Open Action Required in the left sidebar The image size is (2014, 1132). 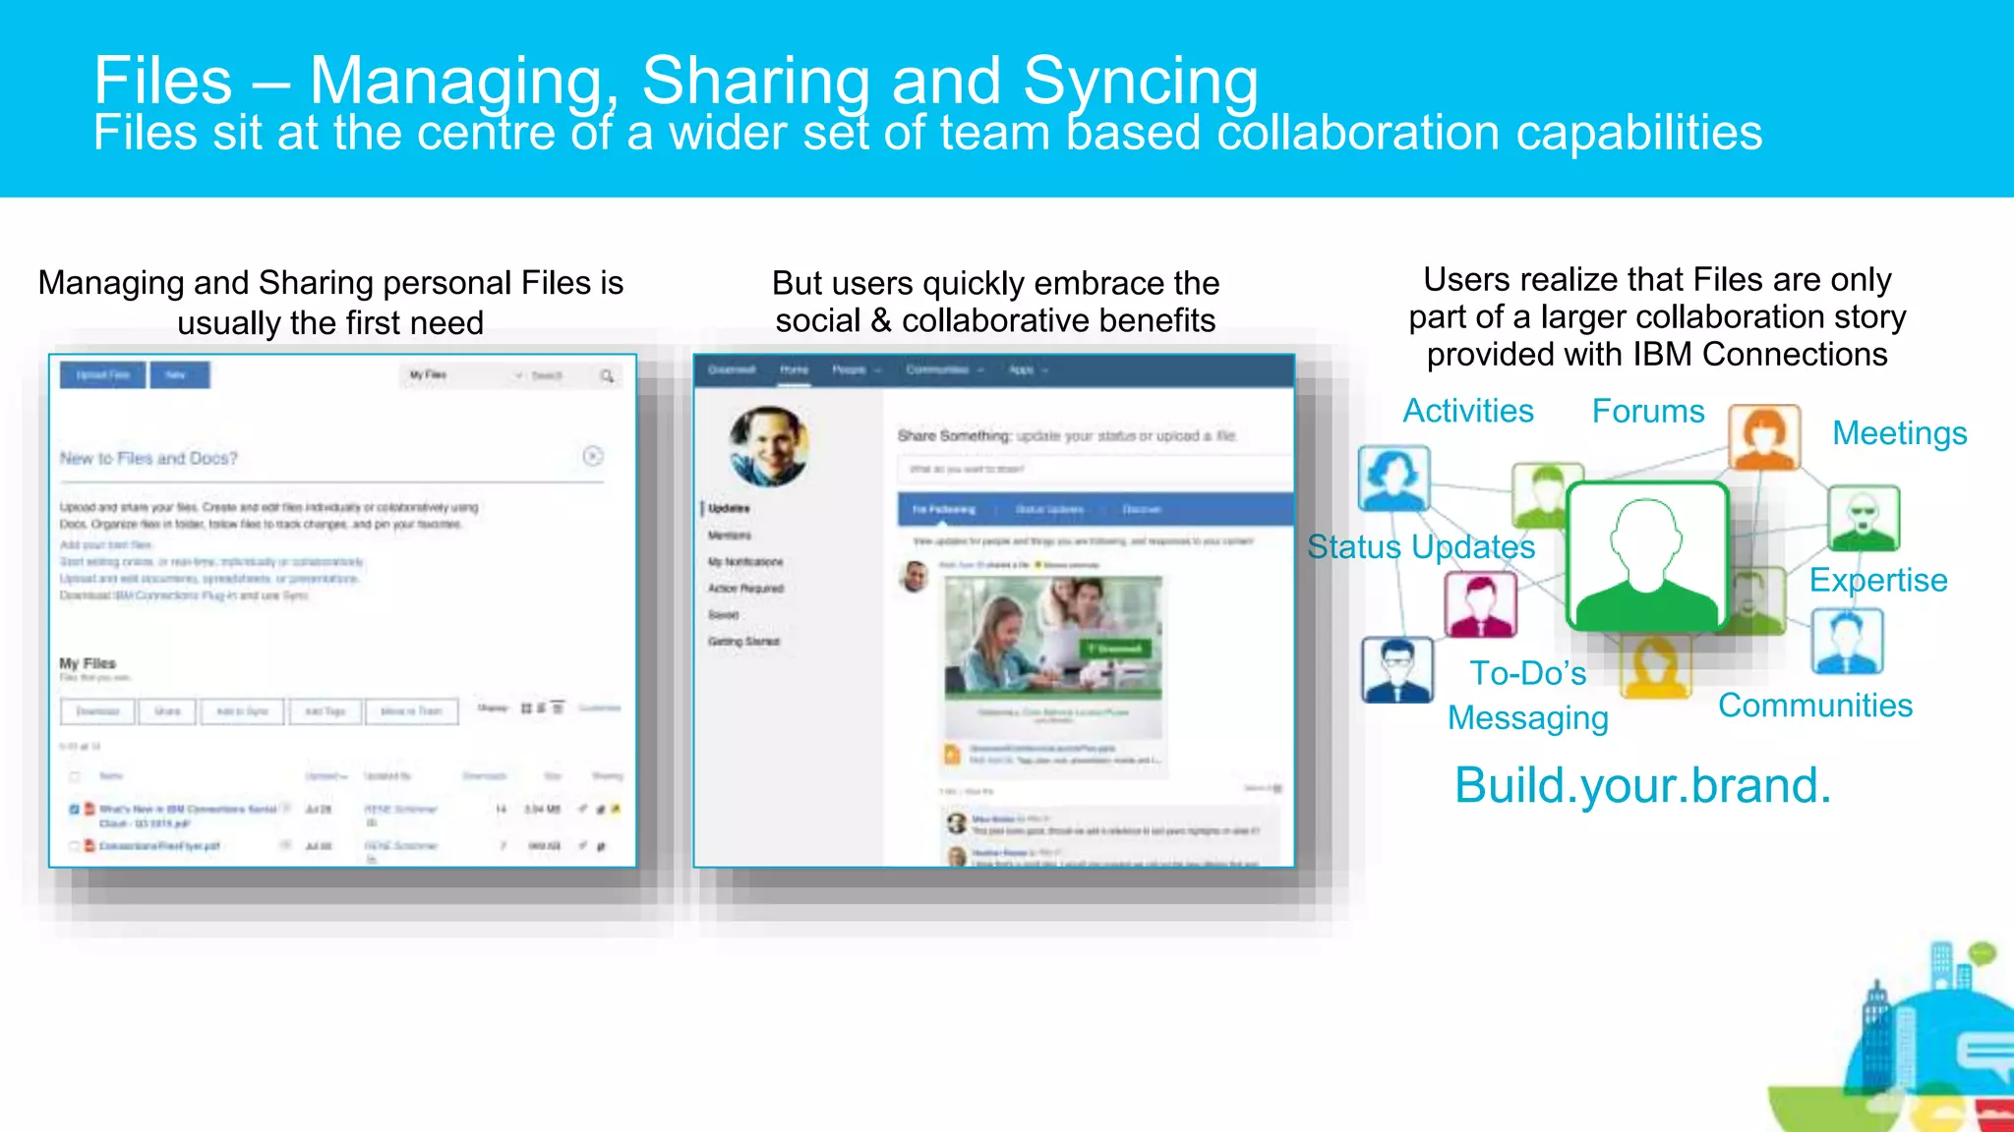click(745, 589)
